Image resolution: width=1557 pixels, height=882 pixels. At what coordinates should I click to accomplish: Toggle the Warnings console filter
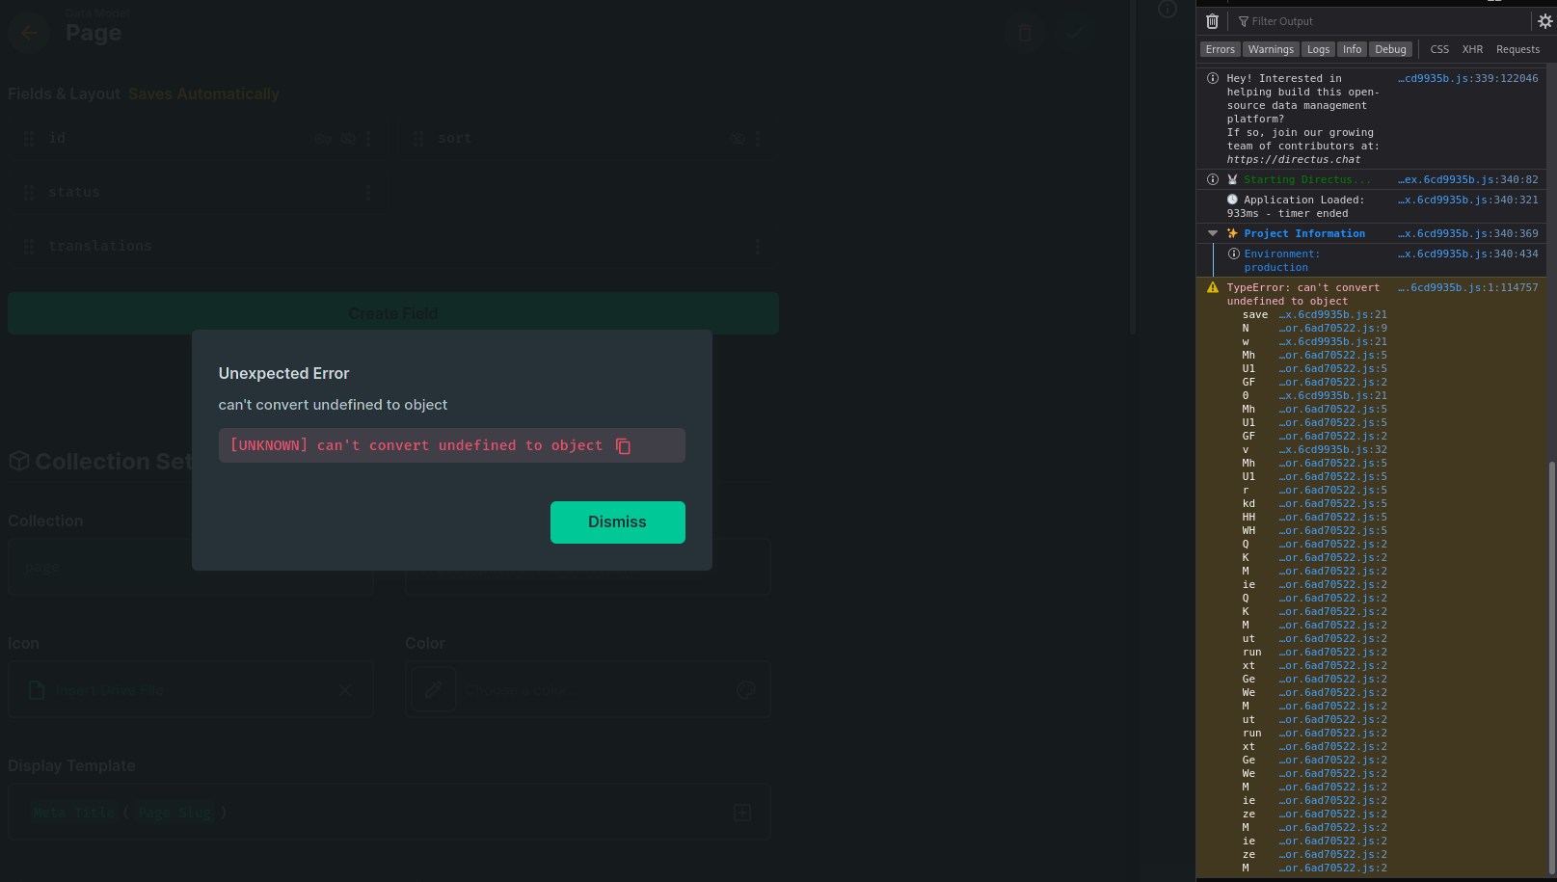pos(1271,49)
